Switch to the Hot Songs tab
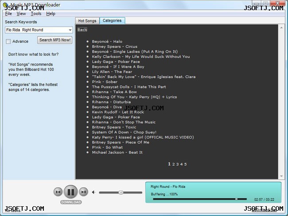 point(87,21)
